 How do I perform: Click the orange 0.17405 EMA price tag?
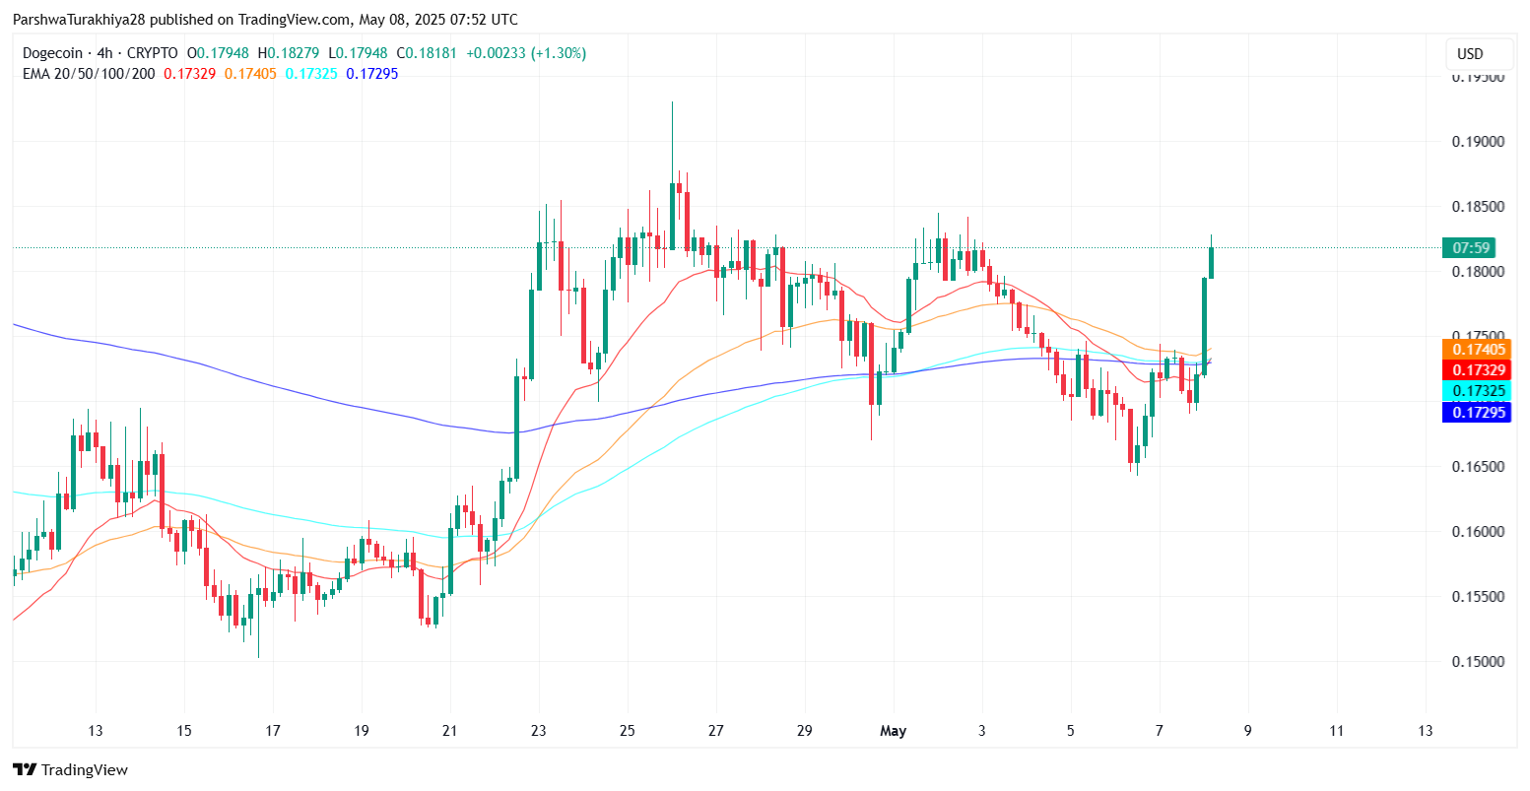coord(1477,349)
